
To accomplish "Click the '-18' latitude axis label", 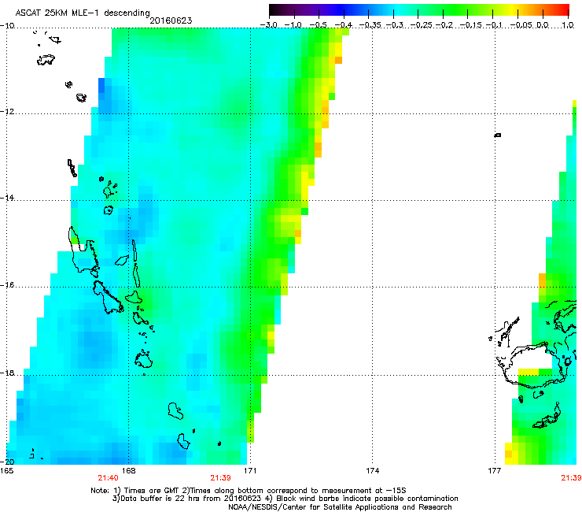I will tap(7, 373).
